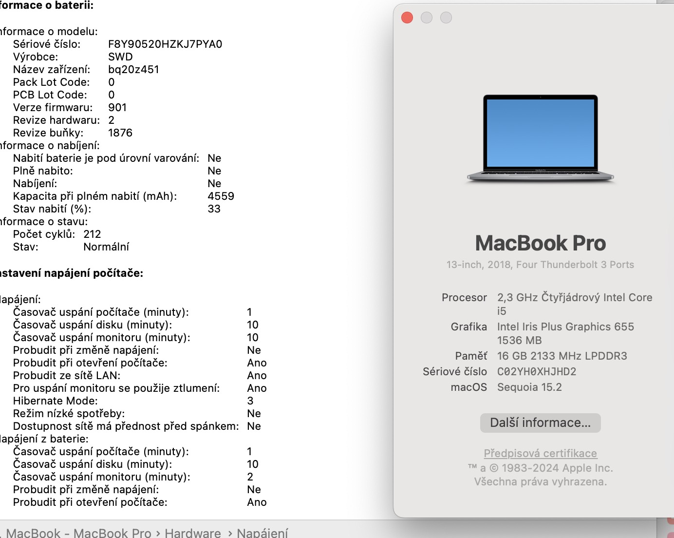Click firmware version value 901
The height and width of the screenshot is (538, 674).
click(117, 107)
